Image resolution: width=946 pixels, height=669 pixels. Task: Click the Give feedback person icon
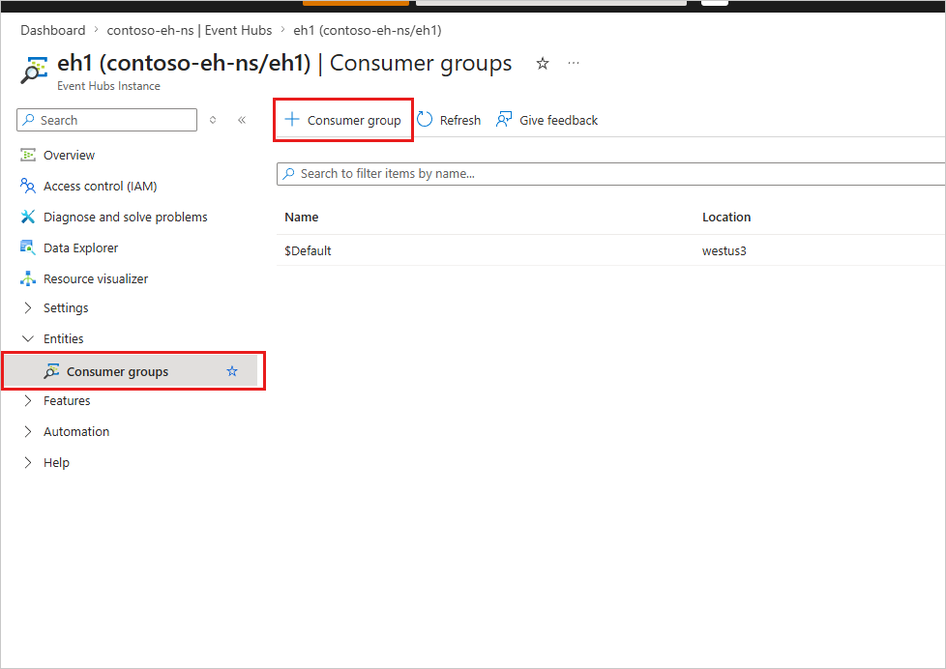click(504, 120)
